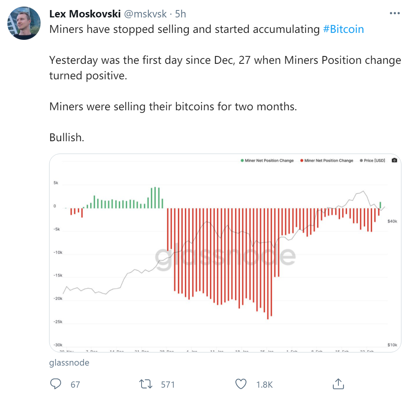
Task: Click the last green bar at chart's right
Action: click(x=381, y=205)
